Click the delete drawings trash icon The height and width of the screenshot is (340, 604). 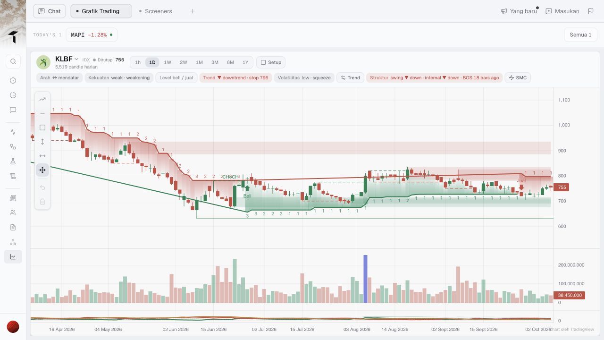[x=42, y=202]
